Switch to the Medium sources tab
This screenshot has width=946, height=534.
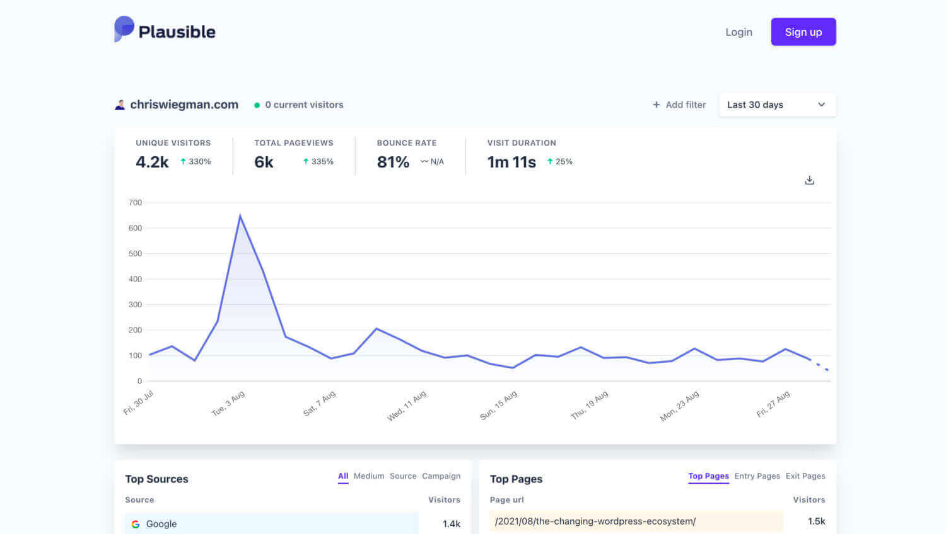368,476
